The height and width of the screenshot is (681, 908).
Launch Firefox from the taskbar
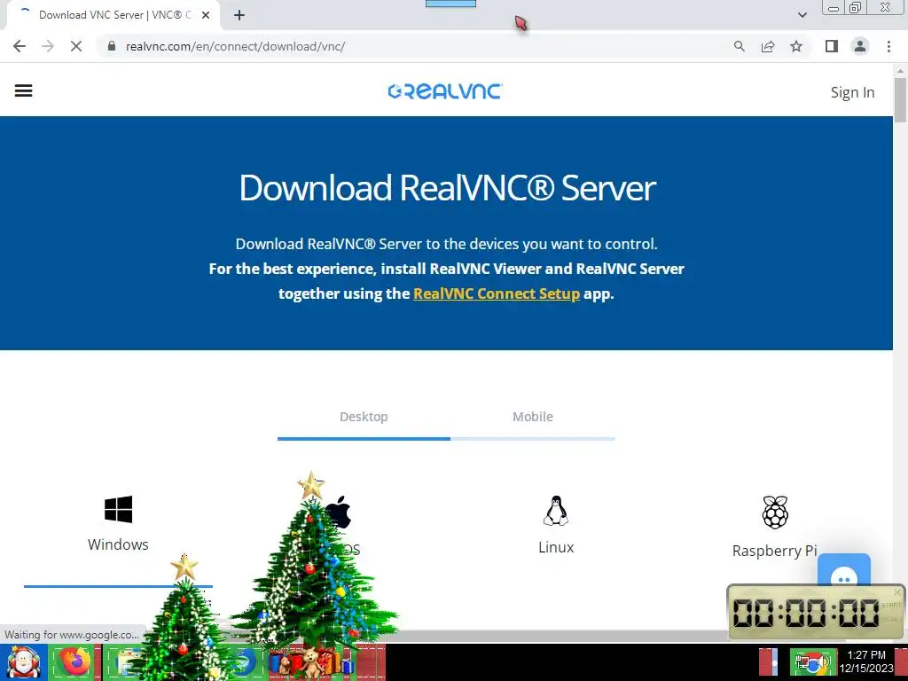point(74,662)
